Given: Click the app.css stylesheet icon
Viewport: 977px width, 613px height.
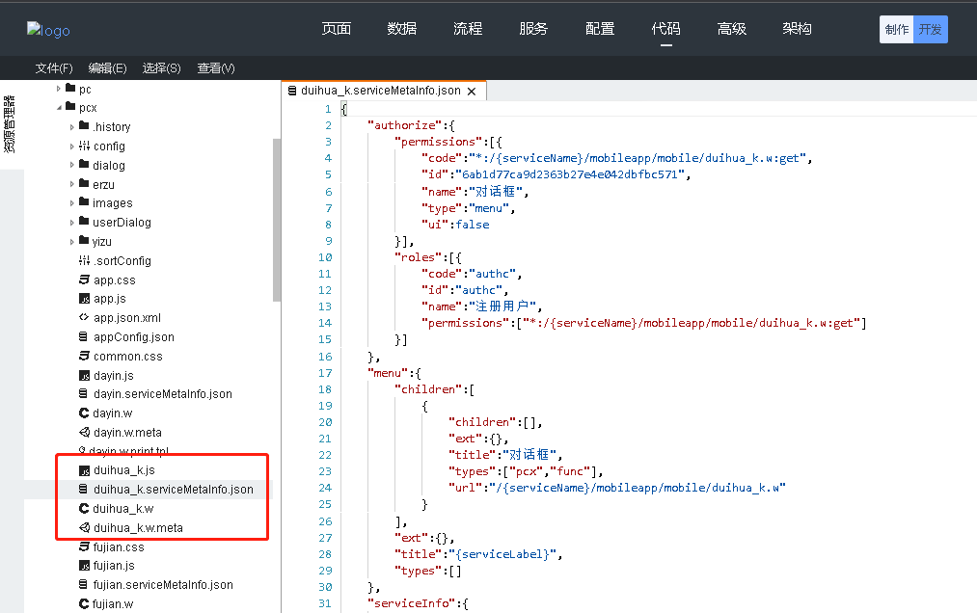Looking at the screenshot, I should [84, 280].
